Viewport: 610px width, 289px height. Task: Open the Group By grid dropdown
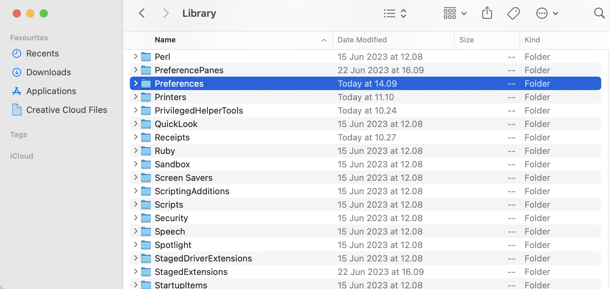[455, 13]
